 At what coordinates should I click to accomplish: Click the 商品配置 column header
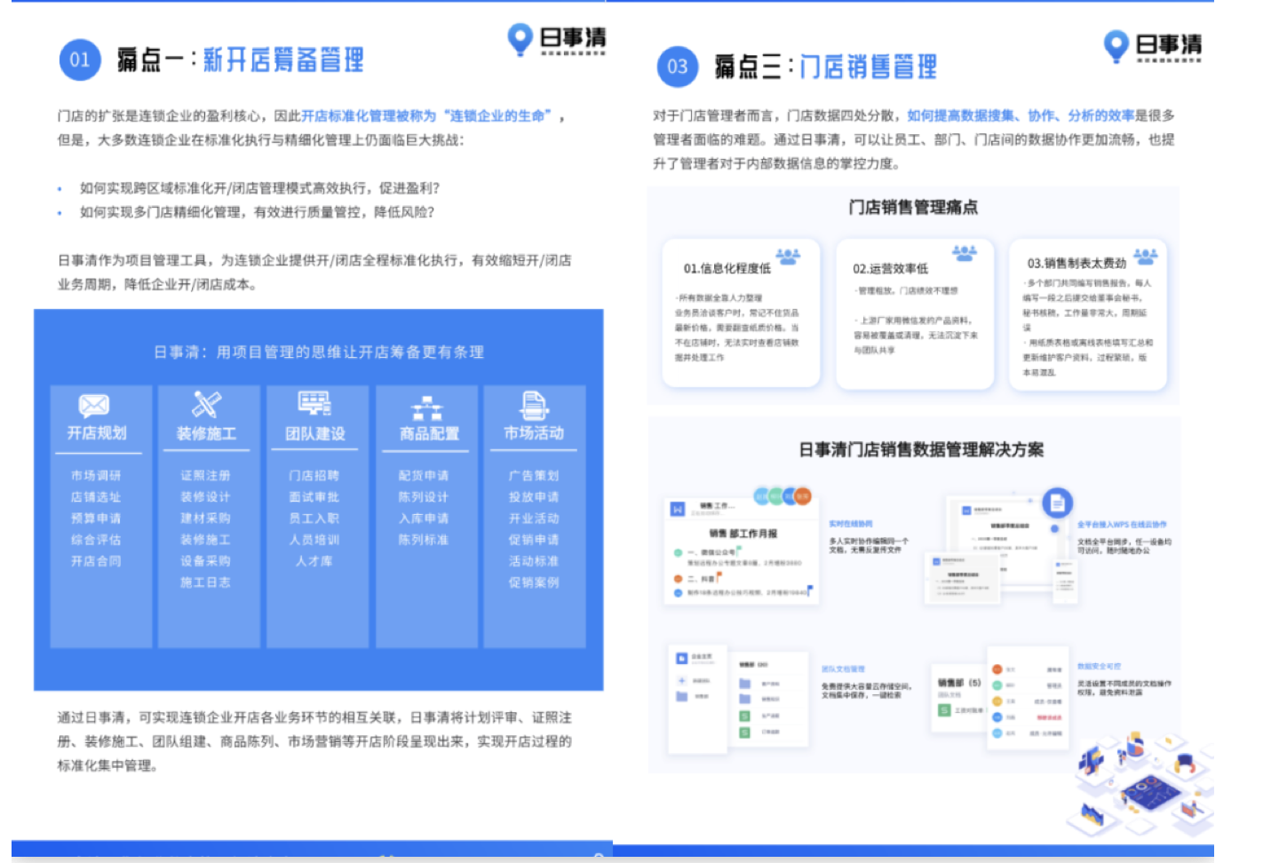pos(430,434)
